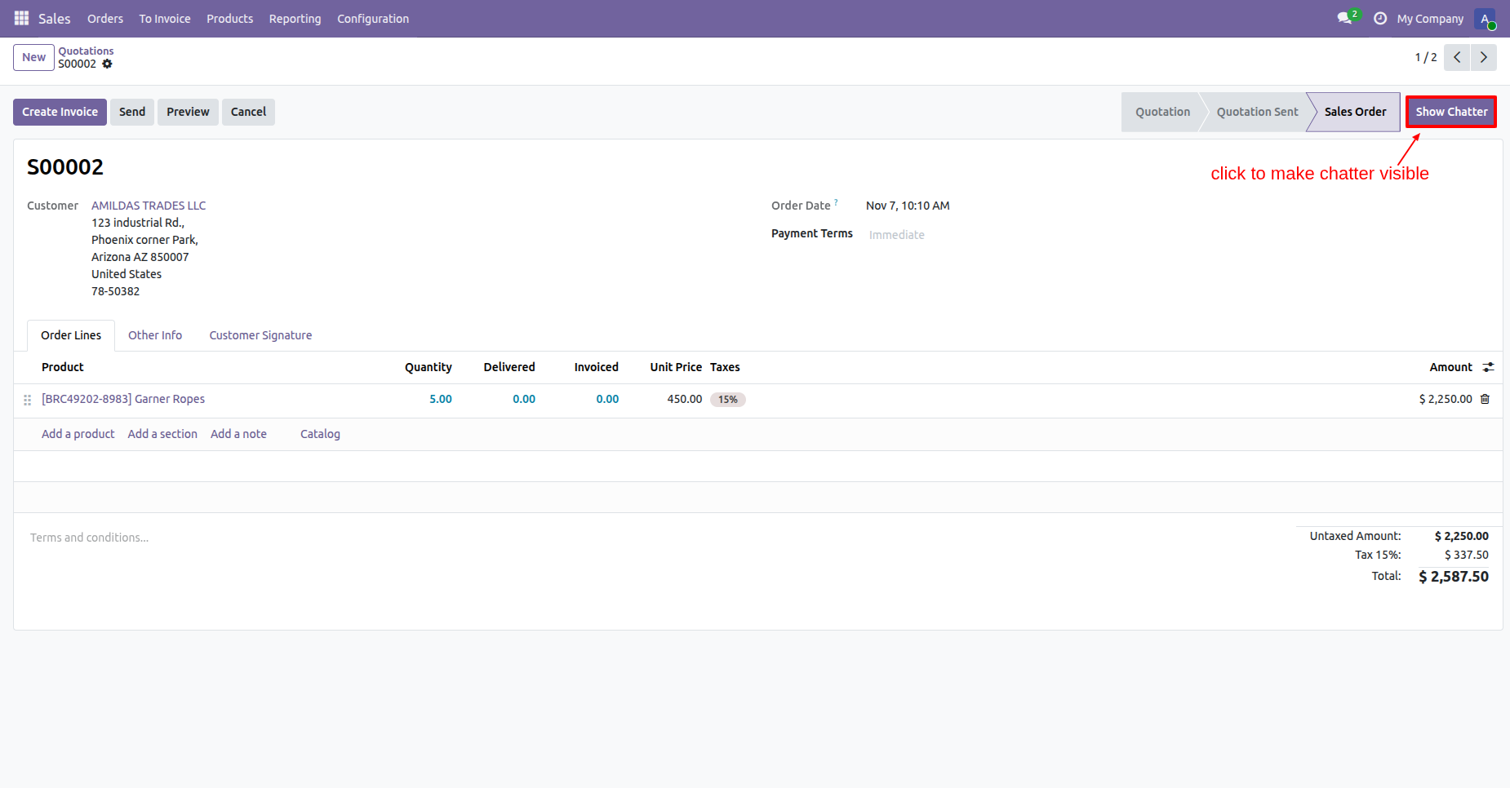Open the Reporting menu
The height and width of the screenshot is (788, 1510).
click(x=295, y=19)
